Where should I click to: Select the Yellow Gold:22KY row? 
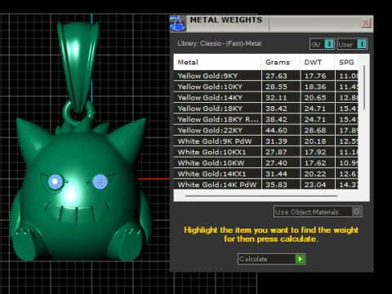point(266,130)
